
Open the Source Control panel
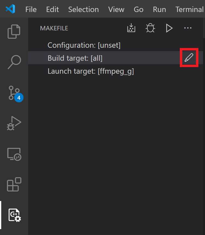[14, 93]
